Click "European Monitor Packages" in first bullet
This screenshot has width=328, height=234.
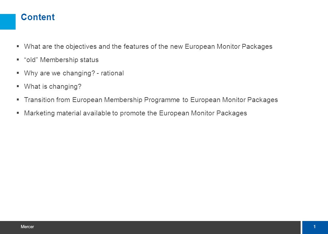point(229,46)
